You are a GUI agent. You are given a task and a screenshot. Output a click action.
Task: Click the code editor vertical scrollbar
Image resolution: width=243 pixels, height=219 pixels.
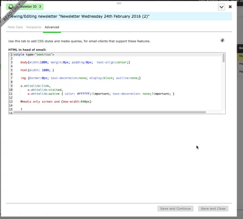pyautogui.click(x=224, y=58)
